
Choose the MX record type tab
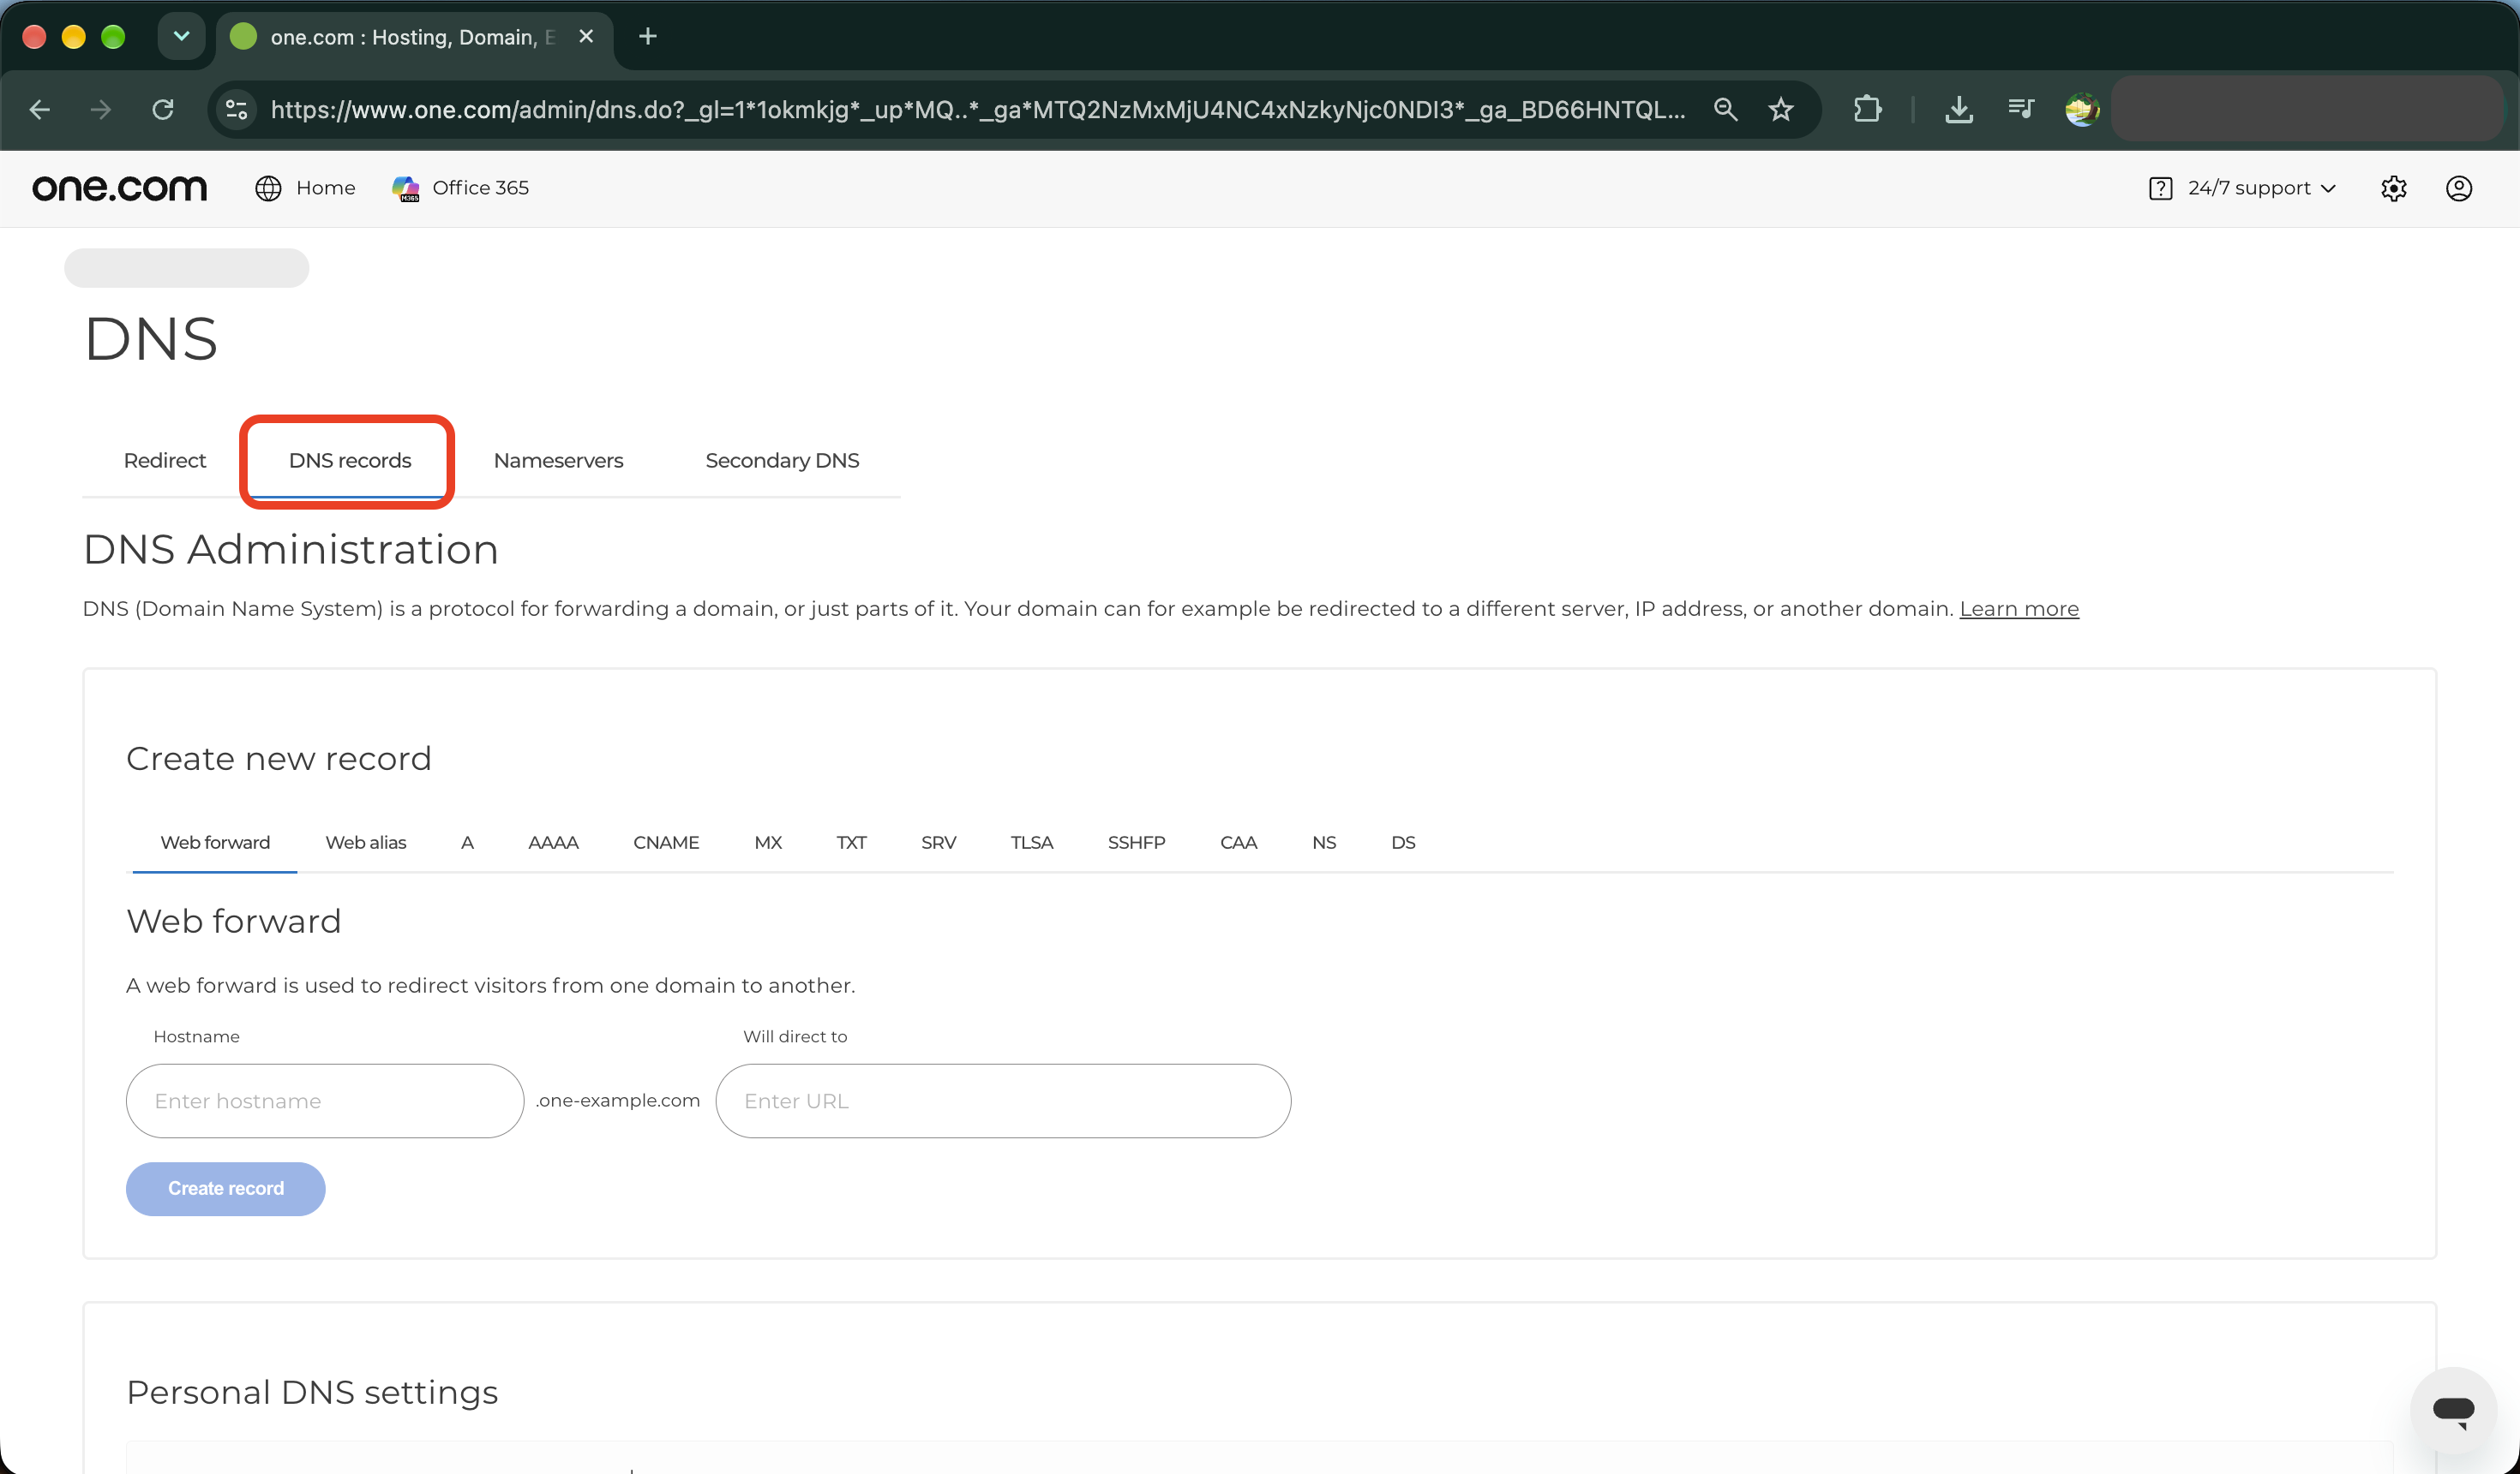coord(768,843)
